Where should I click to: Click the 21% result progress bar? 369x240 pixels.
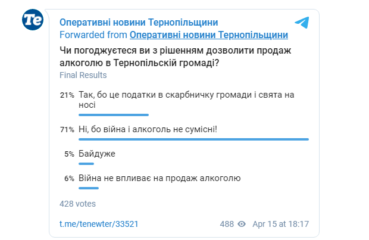click(114, 115)
